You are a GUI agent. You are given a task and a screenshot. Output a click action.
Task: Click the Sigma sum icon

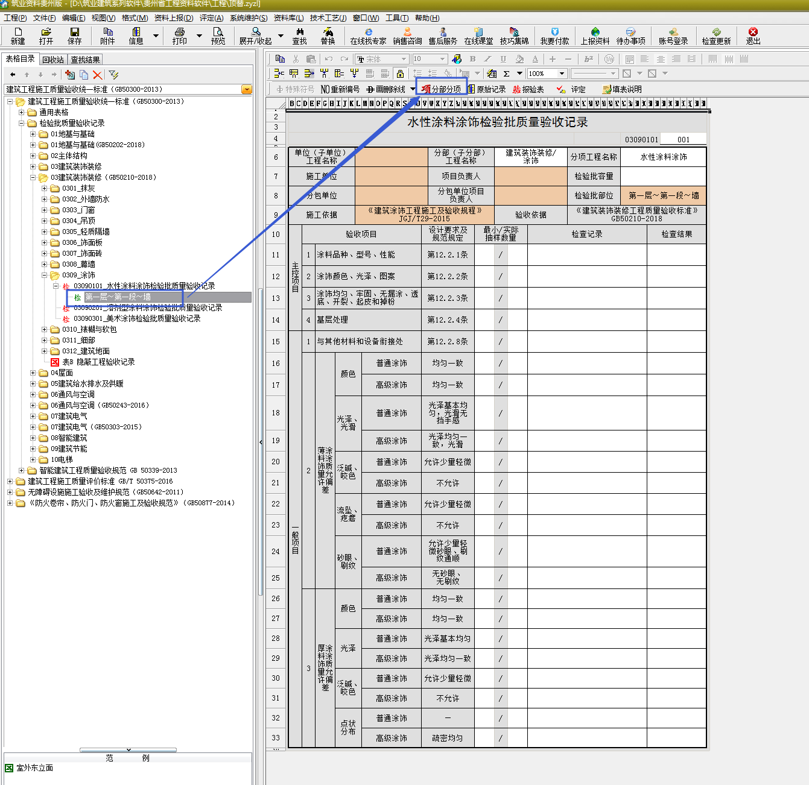(x=506, y=74)
